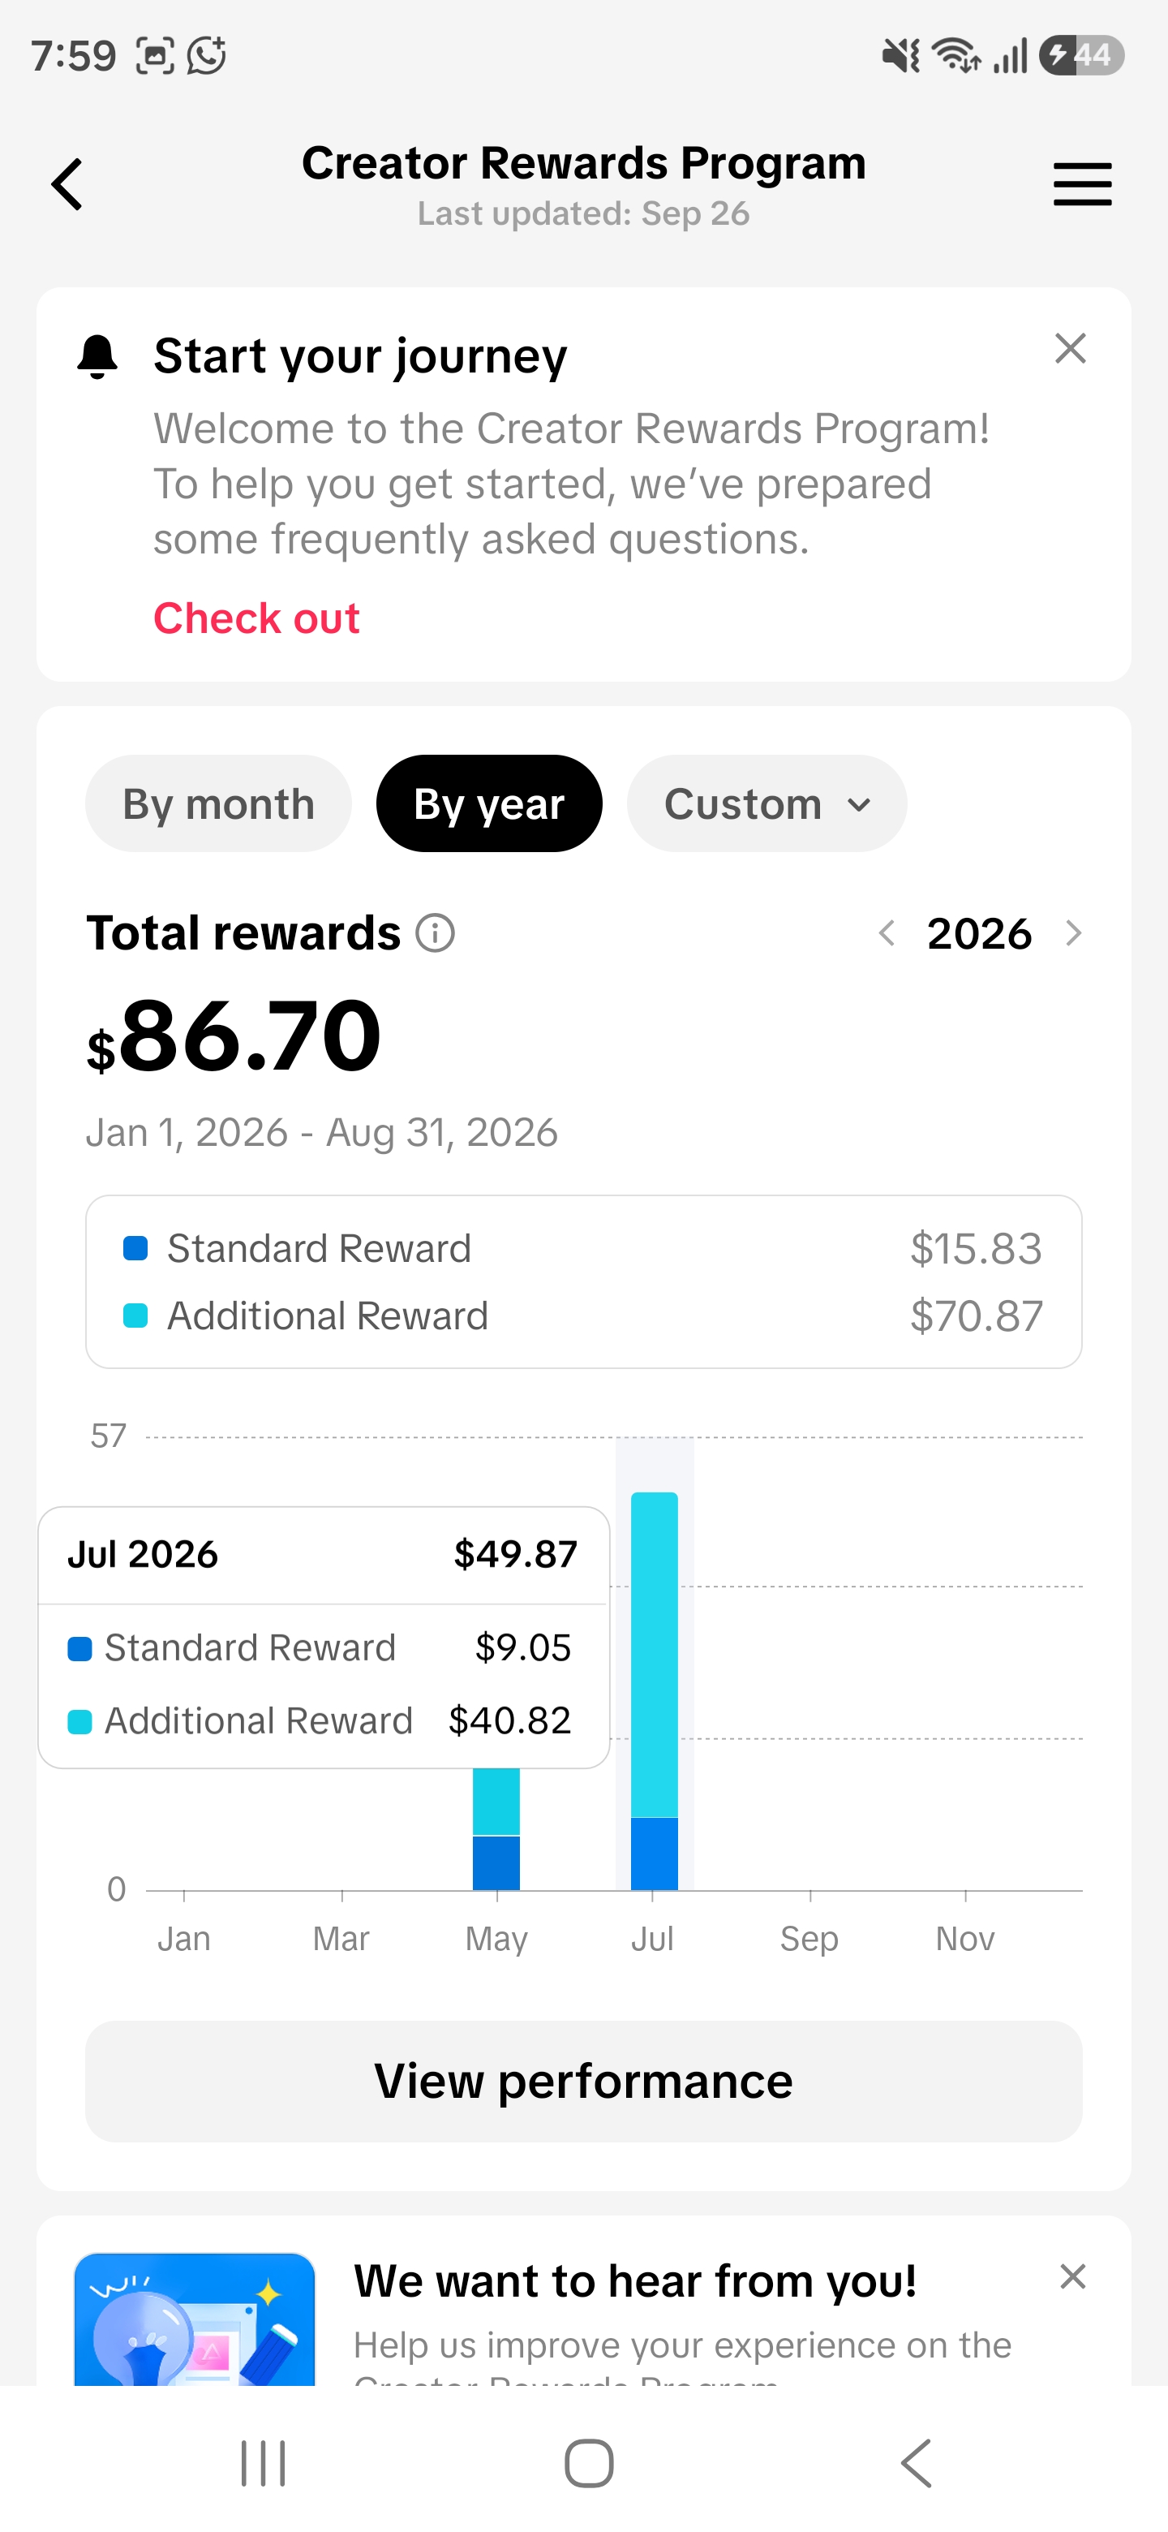This screenshot has height=2532, width=1168.
Task: Open the Check out link
Action: point(256,618)
